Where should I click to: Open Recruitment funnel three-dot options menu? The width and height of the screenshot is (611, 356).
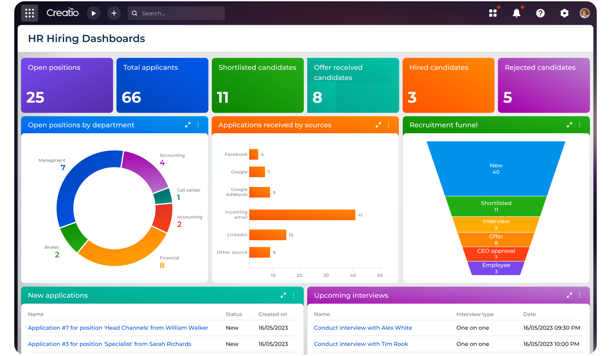(580, 125)
